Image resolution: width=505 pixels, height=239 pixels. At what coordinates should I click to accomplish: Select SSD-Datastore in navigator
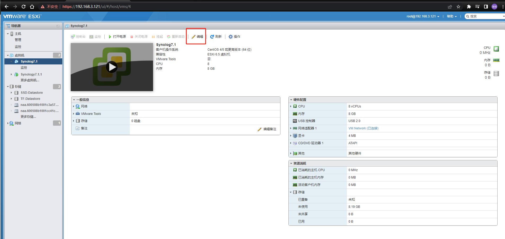32,93
